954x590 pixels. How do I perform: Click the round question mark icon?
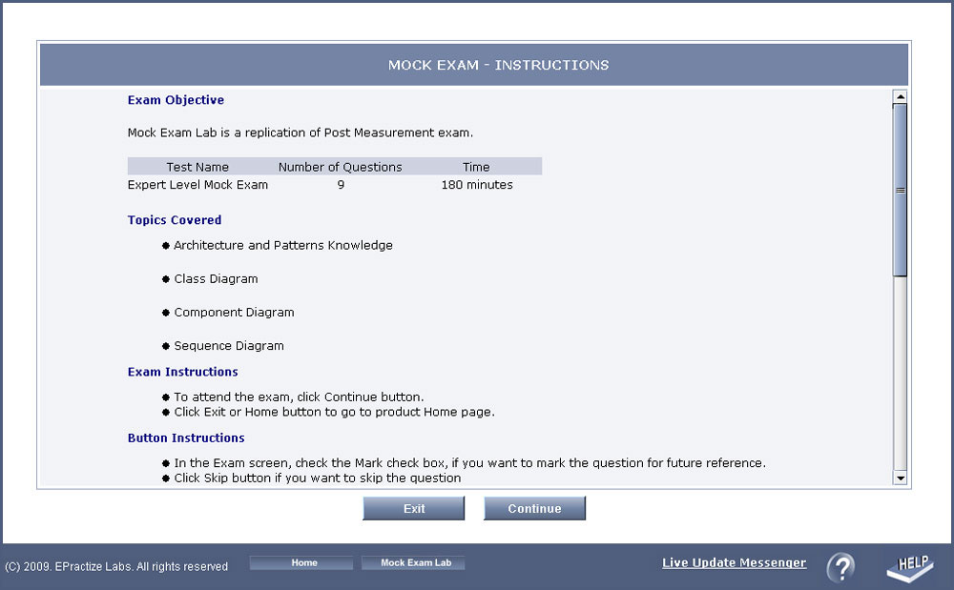tap(840, 567)
